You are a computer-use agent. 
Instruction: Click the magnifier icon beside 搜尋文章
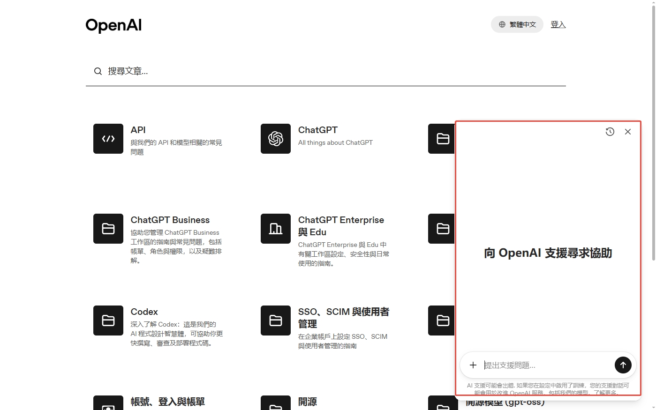click(98, 71)
